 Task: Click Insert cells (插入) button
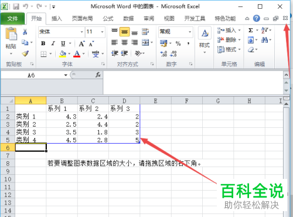tap(229, 30)
